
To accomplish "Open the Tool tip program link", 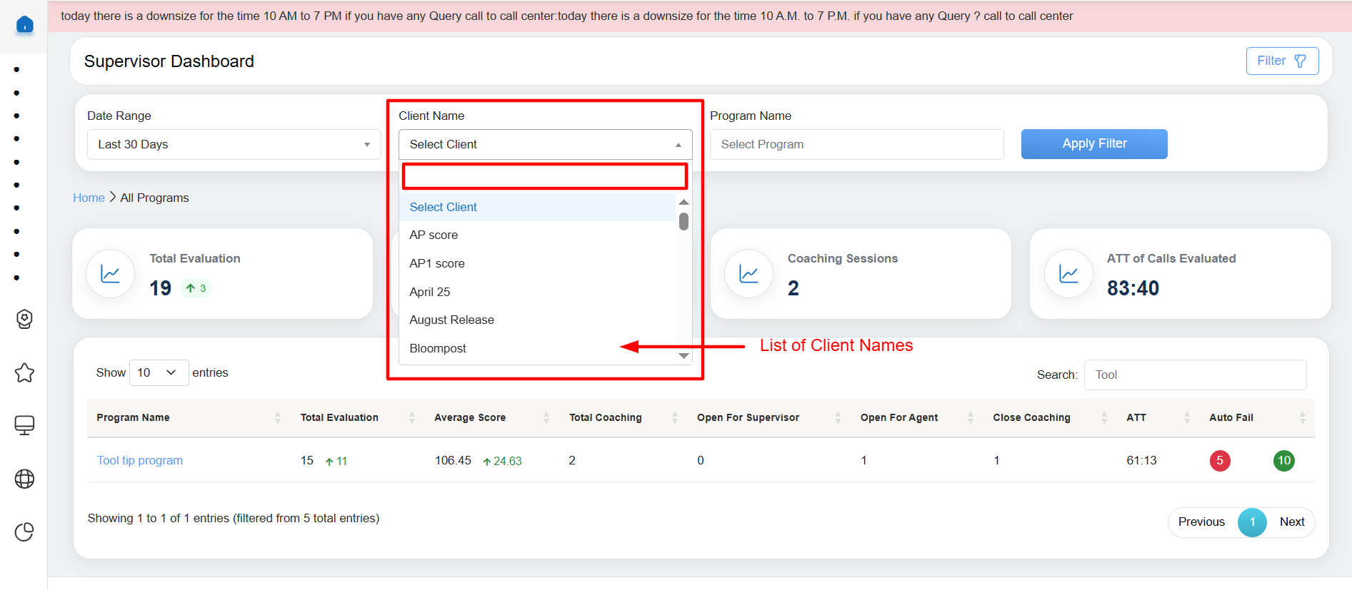I will click(x=140, y=460).
